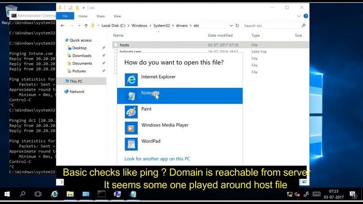Click drivers in the address path
This screenshot has width=363, height=204.
[181, 25]
